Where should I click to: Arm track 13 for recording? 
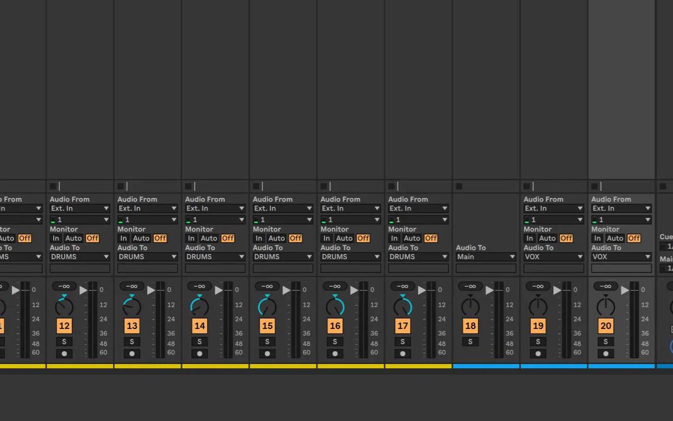[132, 354]
